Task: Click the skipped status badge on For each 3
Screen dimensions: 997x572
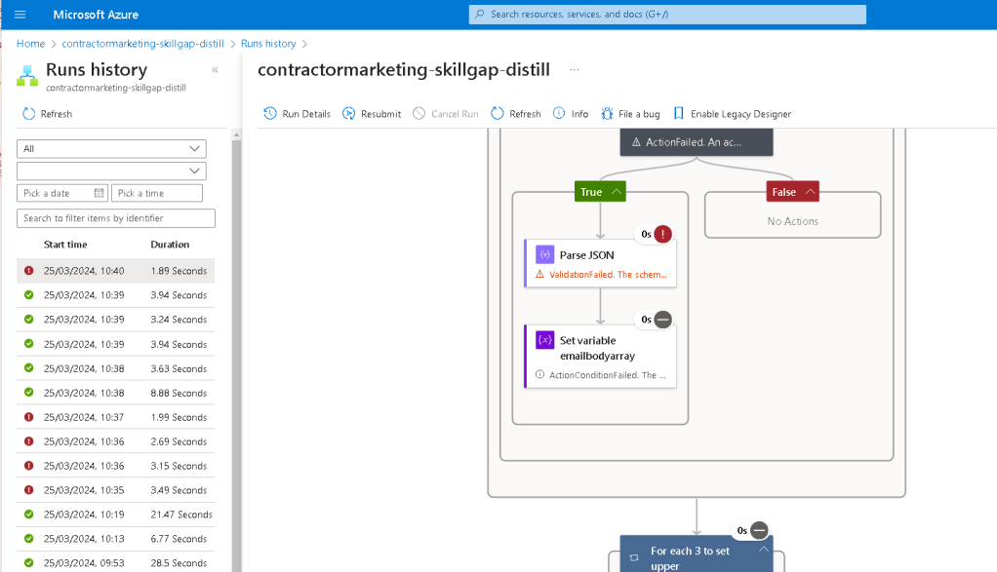Action: click(x=759, y=530)
